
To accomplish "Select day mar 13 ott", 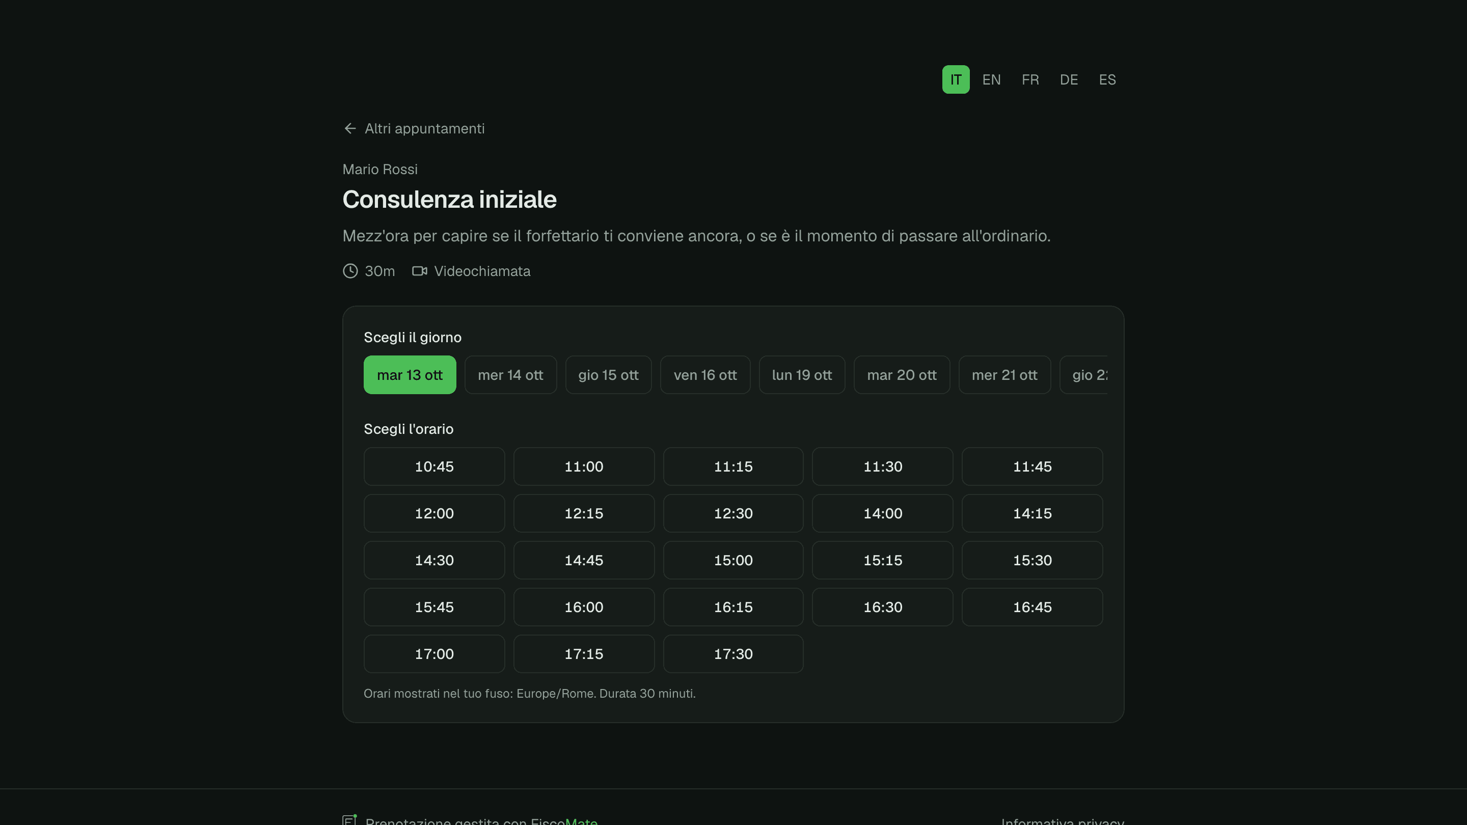I will pyautogui.click(x=410, y=375).
